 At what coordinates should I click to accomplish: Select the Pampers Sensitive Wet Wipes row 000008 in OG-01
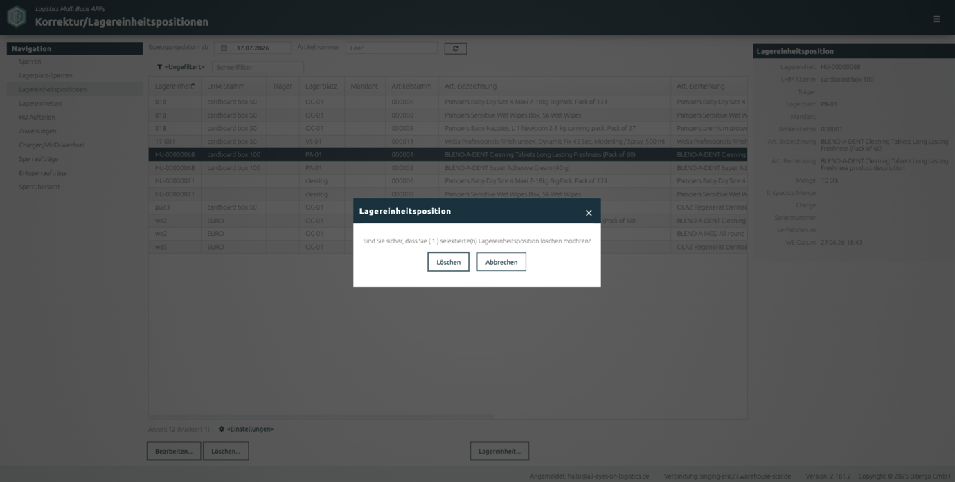click(447, 115)
